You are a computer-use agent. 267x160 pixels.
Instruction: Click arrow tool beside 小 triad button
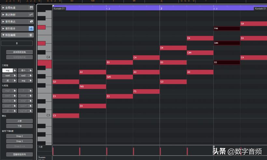31,70
